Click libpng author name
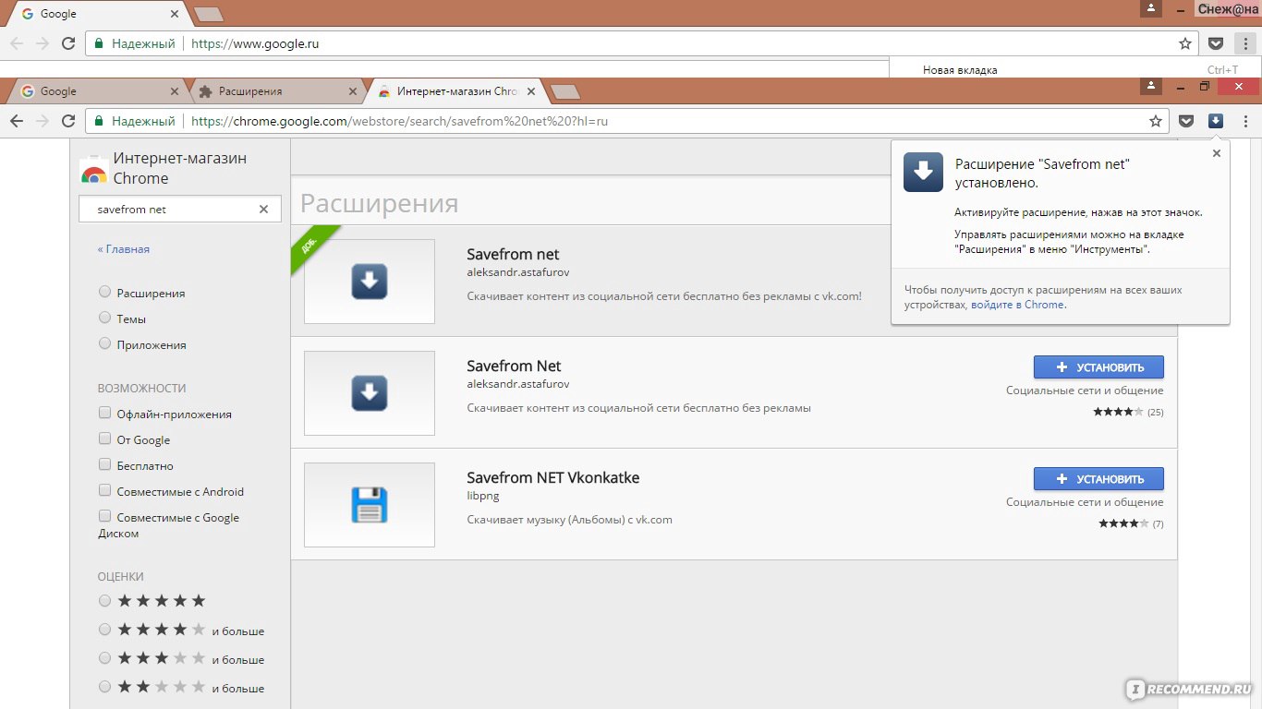Screen dimensions: 1262x709 [483, 496]
